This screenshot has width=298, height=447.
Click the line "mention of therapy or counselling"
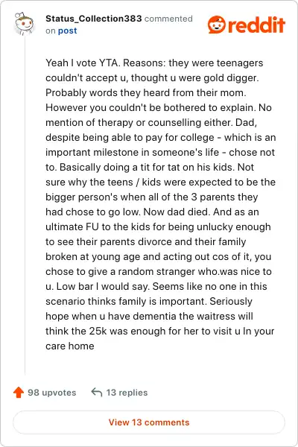point(151,122)
